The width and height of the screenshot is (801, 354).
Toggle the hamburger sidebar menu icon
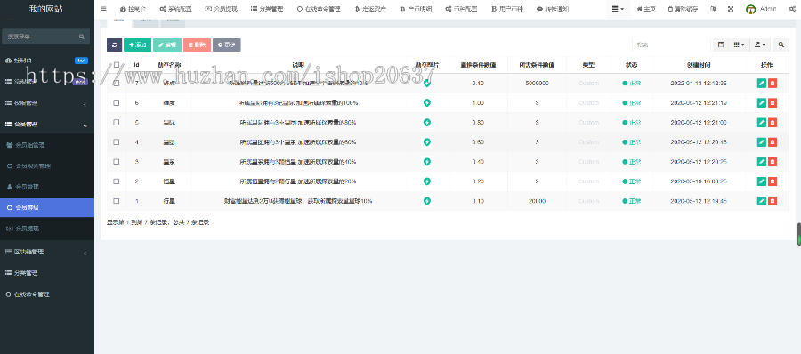click(x=104, y=9)
